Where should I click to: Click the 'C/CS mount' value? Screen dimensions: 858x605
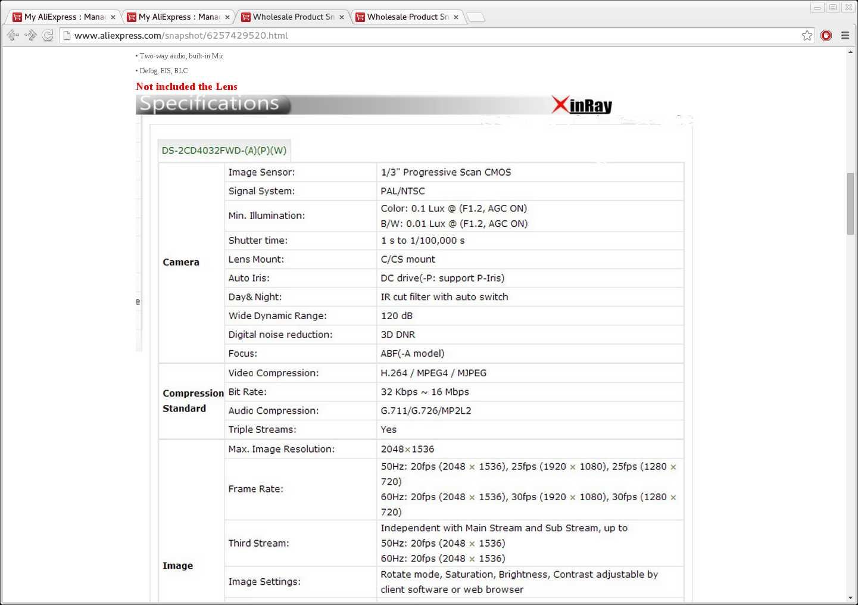coord(408,260)
